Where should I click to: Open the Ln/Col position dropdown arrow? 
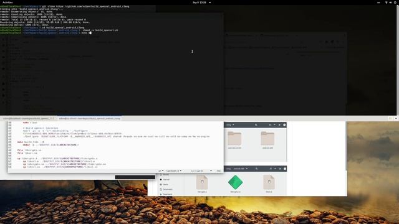pyautogui.click(x=211, y=171)
